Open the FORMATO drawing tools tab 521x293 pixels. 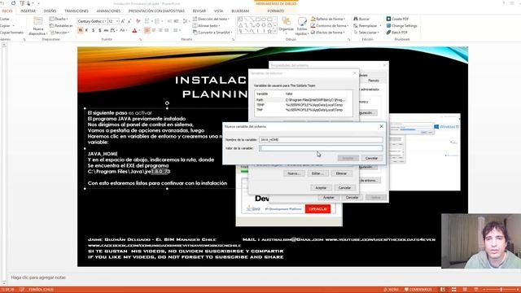coord(276,11)
